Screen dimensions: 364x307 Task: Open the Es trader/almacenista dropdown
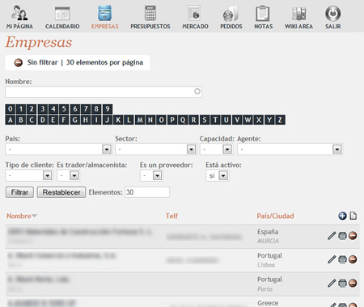(x=74, y=175)
